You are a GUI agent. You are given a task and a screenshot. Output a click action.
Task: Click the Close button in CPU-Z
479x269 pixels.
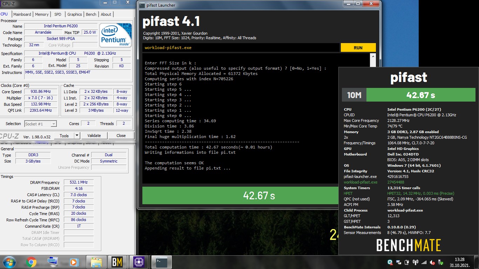[121, 136]
